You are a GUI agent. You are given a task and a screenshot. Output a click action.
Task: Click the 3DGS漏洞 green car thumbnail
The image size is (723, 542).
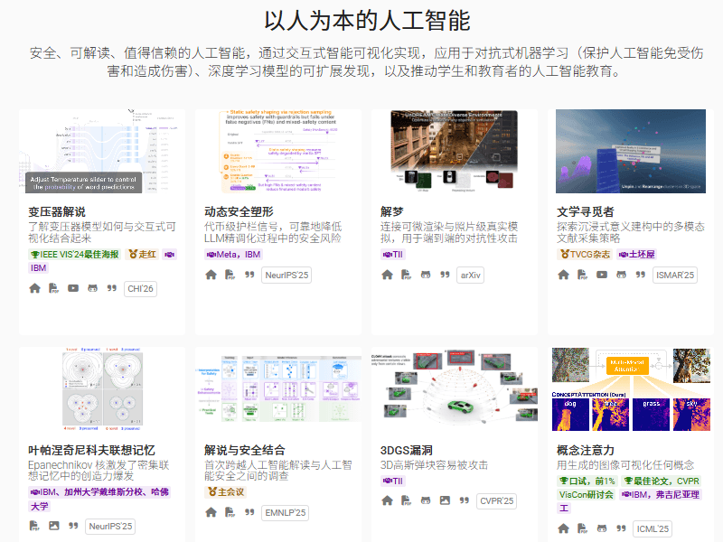tap(455, 389)
